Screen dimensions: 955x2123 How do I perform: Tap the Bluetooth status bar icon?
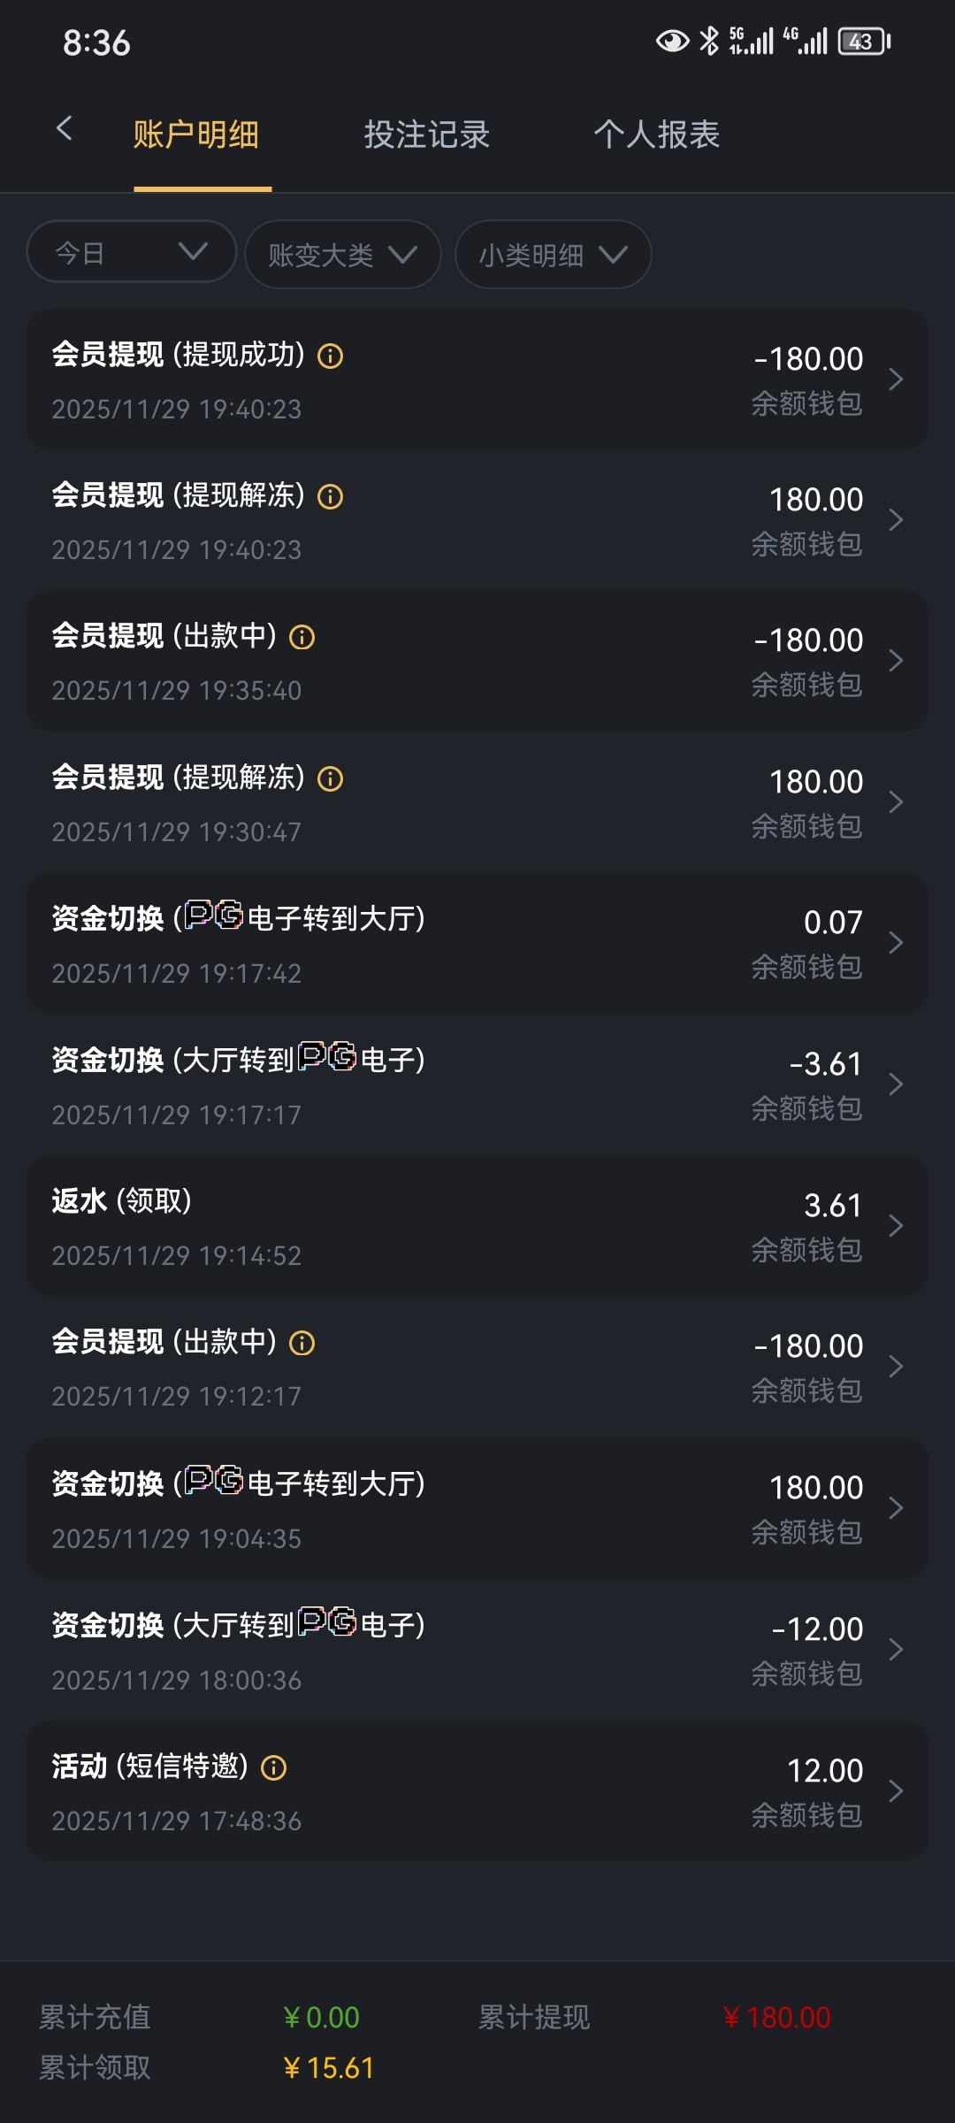pos(709,41)
